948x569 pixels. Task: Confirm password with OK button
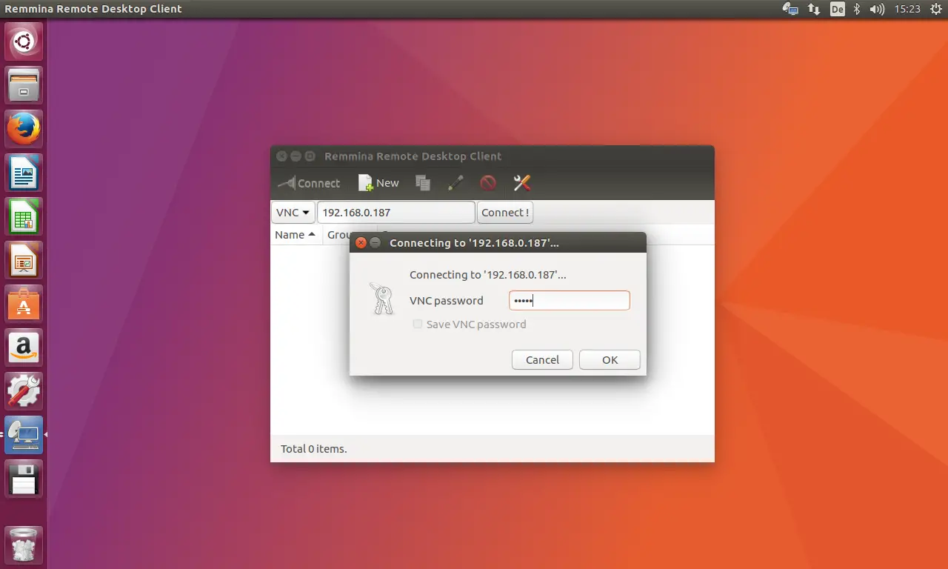click(x=610, y=359)
